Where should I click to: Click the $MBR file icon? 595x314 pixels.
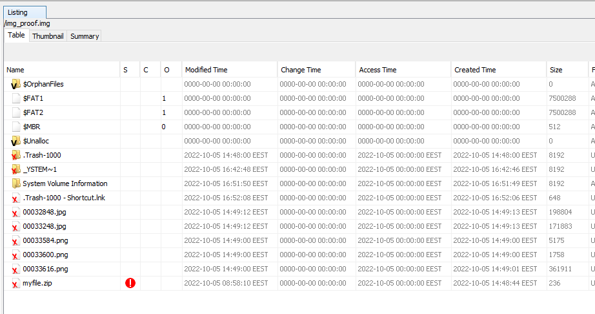[x=17, y=127]
